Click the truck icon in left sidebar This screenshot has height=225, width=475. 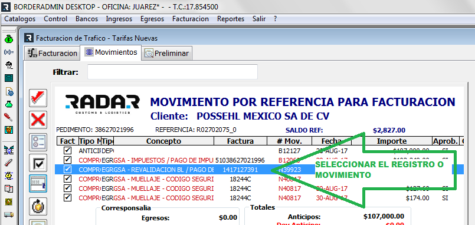(9, 214)
